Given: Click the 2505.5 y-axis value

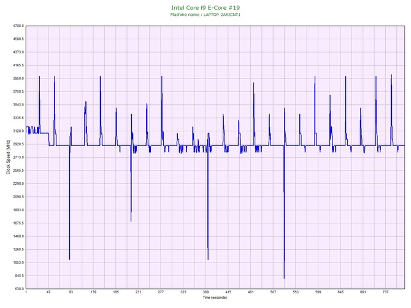Looking at the screenshot, I should pos(18,171).
